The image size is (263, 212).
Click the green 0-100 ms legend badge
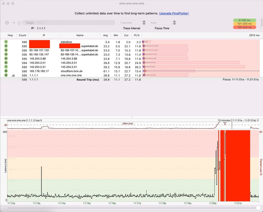click(x=245, y=20)
